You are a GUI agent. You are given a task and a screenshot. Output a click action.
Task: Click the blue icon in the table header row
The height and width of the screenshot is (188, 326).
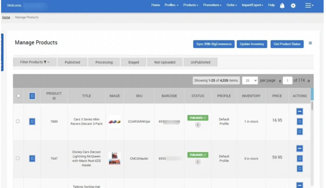[32, 96]
